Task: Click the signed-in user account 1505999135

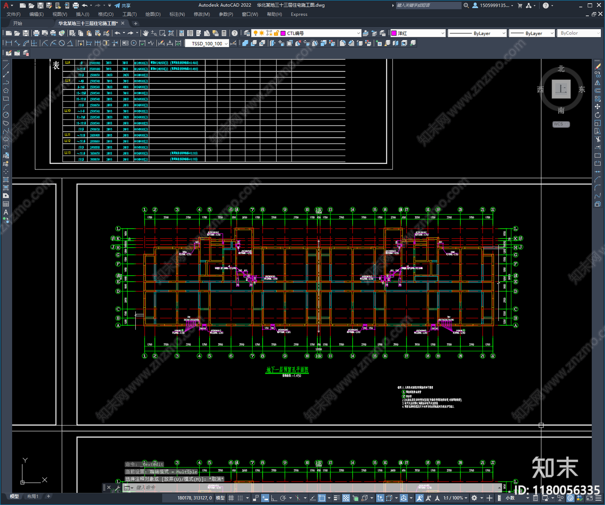Action: 493,5
